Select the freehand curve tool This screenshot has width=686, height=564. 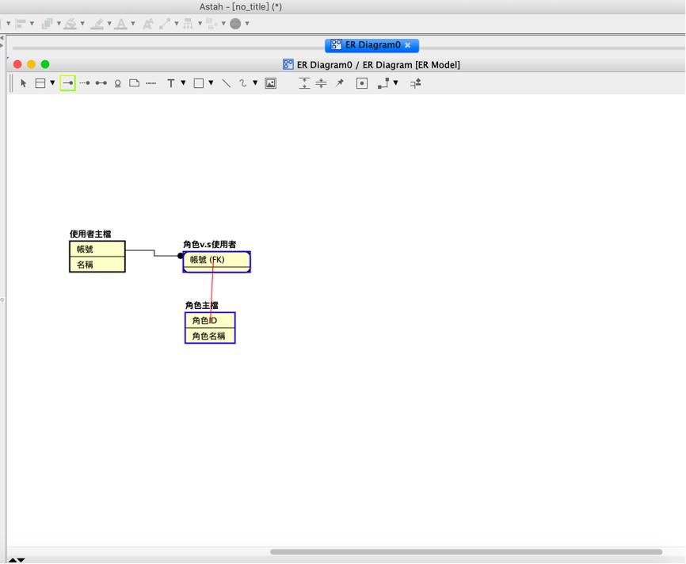(x=243, y=83)
